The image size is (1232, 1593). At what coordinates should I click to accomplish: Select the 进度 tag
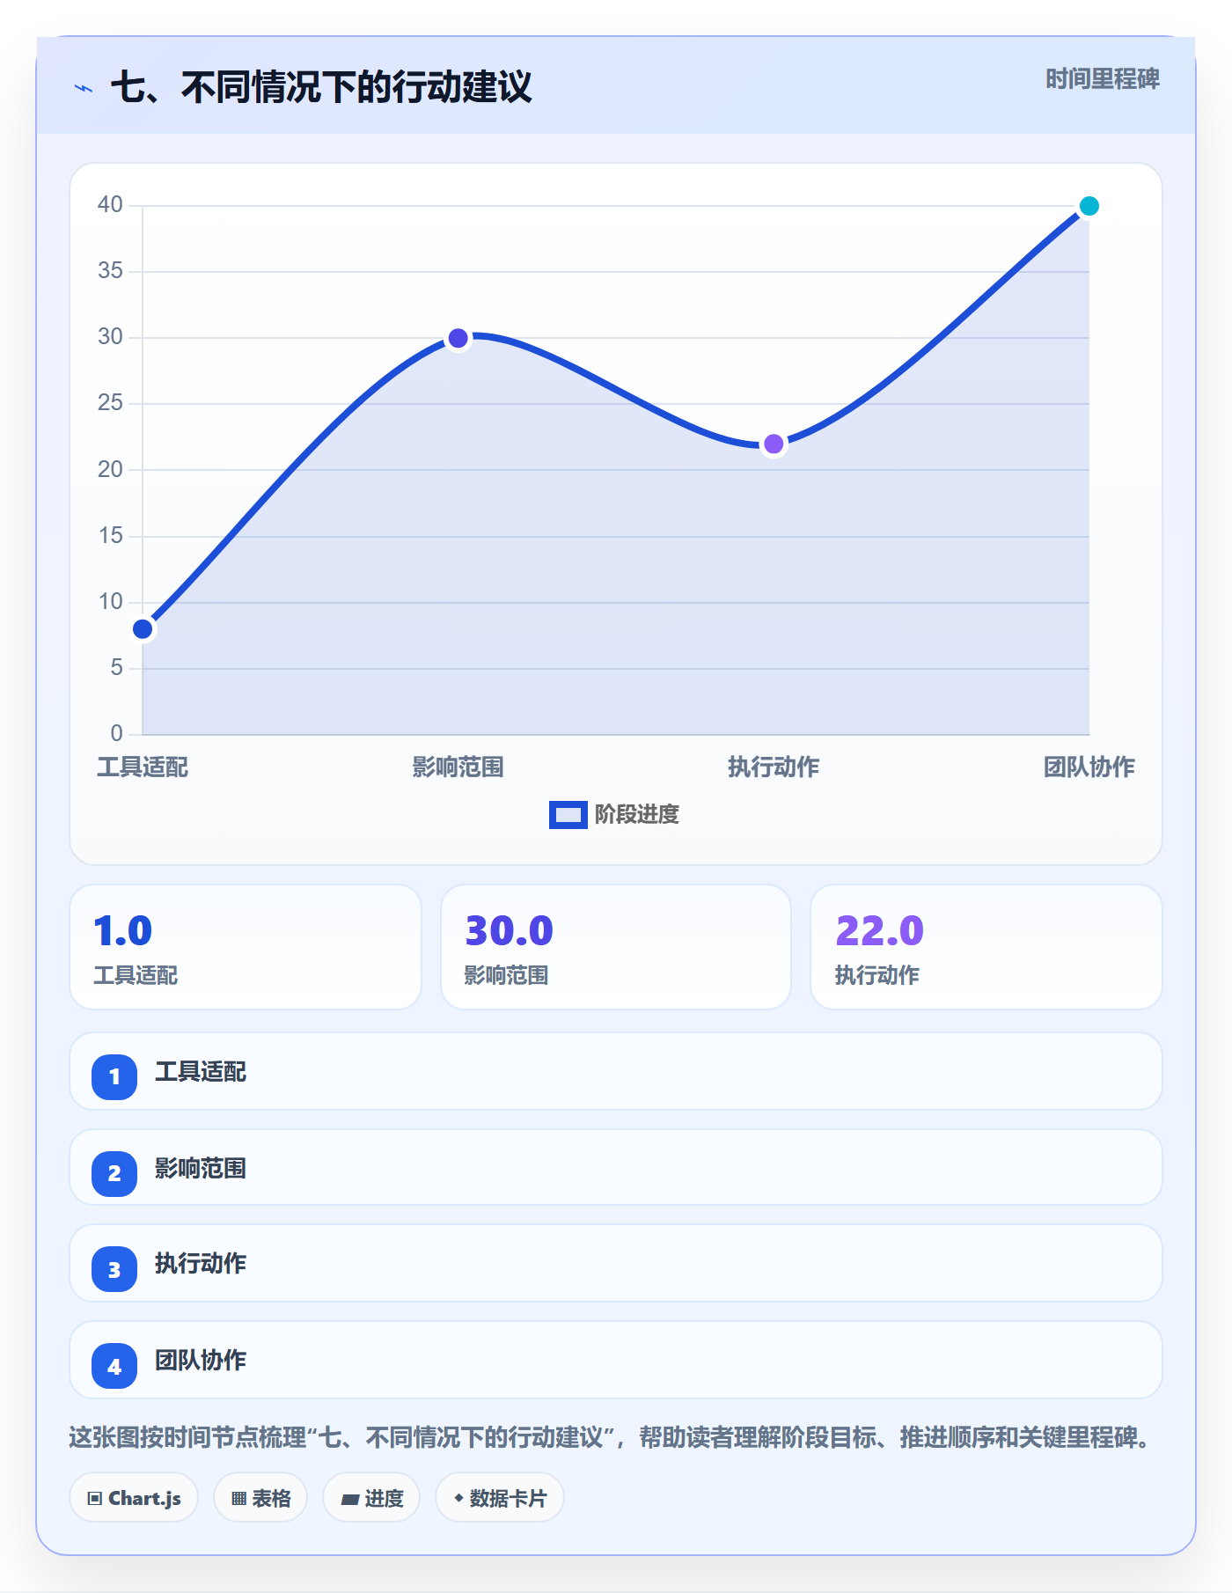[x=371, y=1498]
